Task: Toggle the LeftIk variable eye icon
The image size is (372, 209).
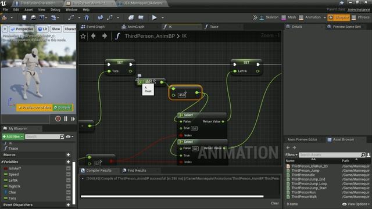Action: (x=69, y=180)
